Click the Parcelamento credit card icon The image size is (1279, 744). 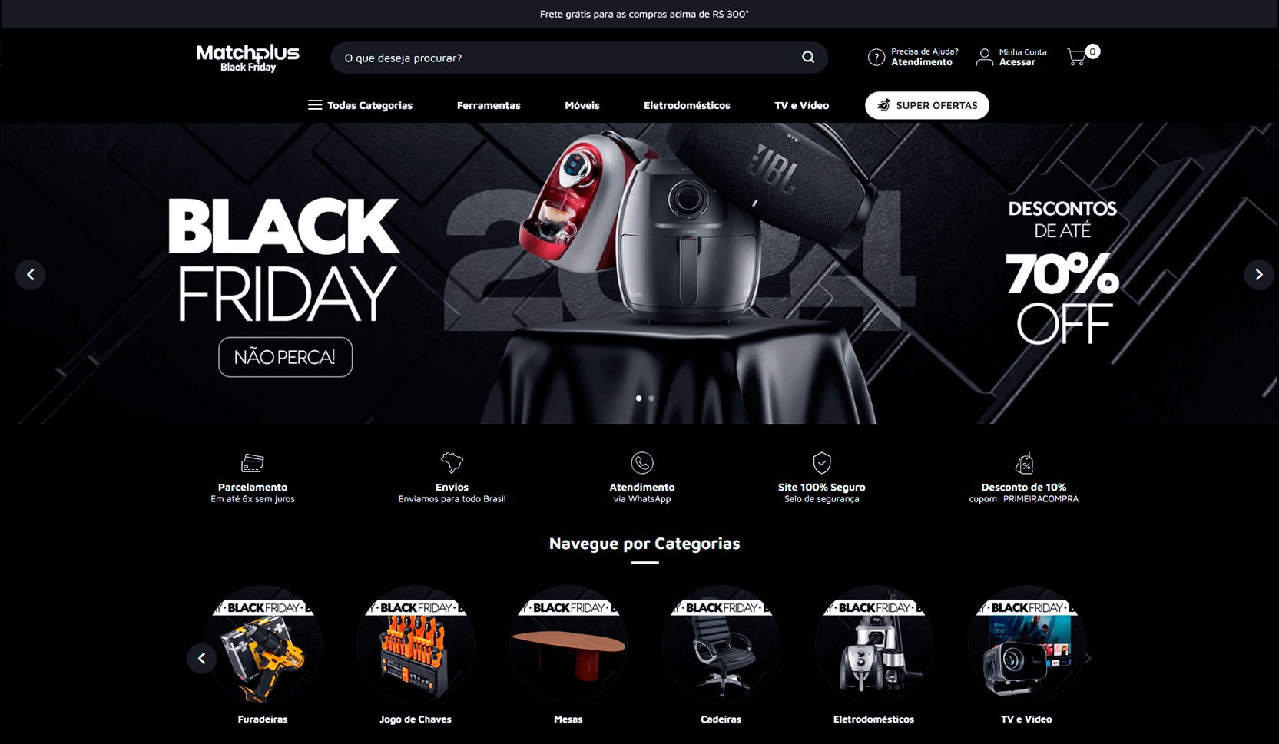tap(253, 463)
